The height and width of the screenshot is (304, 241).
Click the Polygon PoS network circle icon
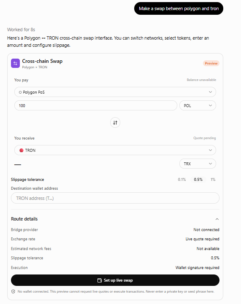pos(20,92)
